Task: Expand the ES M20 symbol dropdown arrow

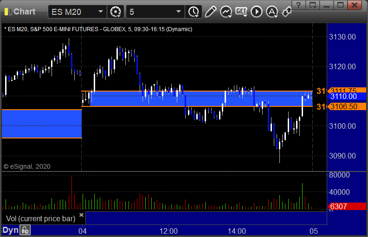Action: point(101,12)
